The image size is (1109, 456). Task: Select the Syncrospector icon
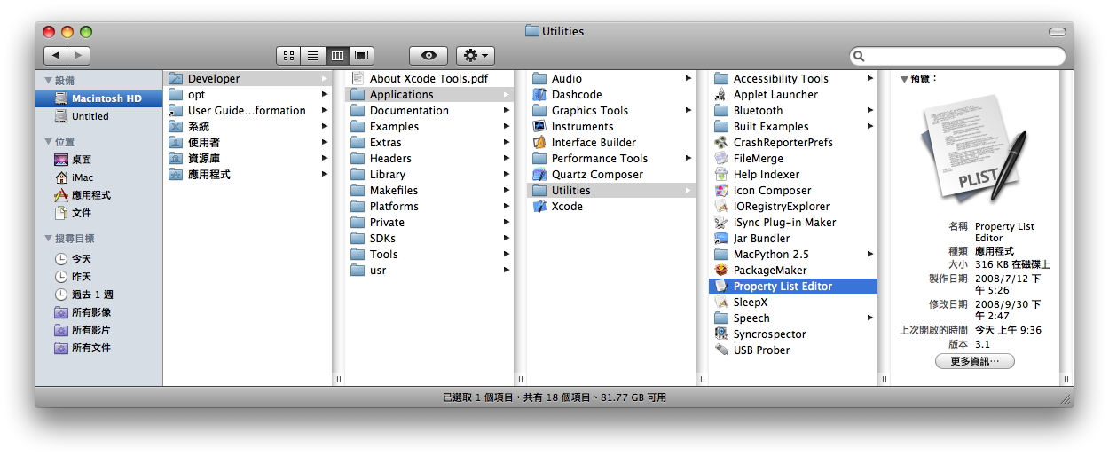720,334
